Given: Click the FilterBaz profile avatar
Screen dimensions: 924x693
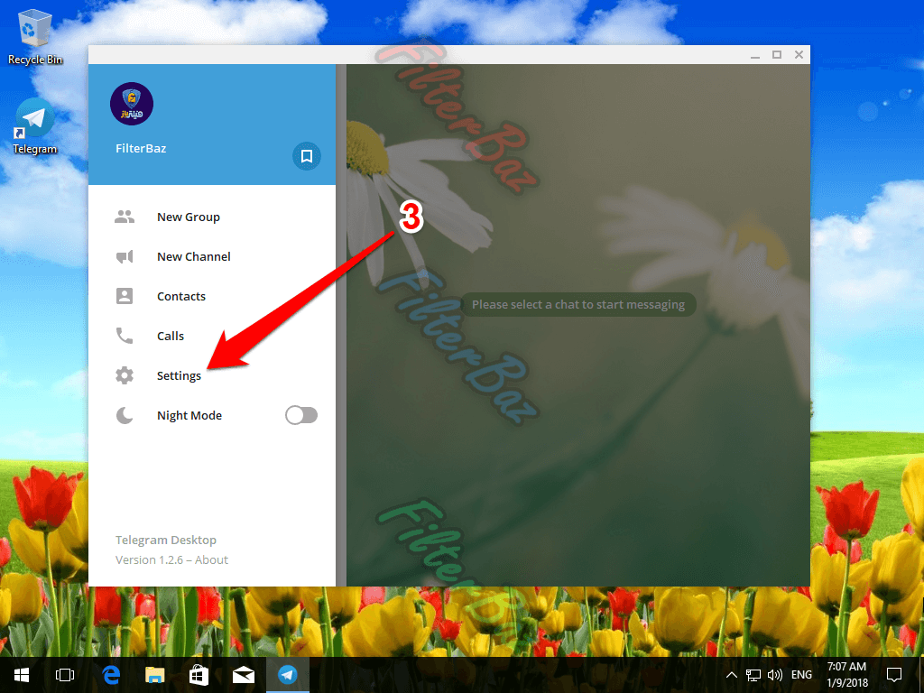Looking at the screenshot, I should (x=132, y=104).
